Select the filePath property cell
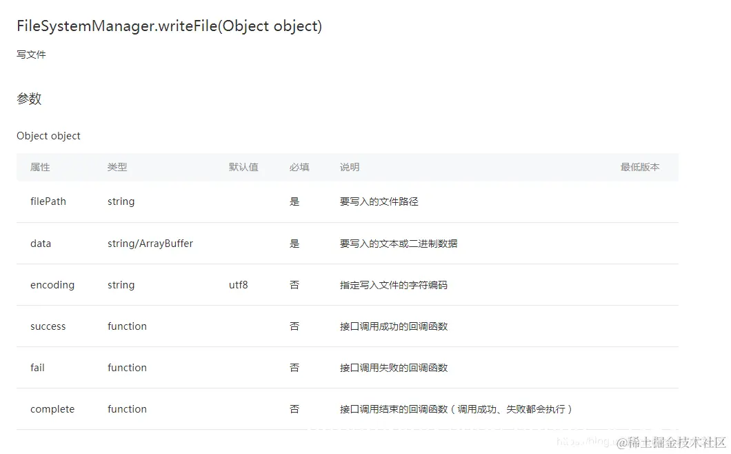 [x=48, y=201]
